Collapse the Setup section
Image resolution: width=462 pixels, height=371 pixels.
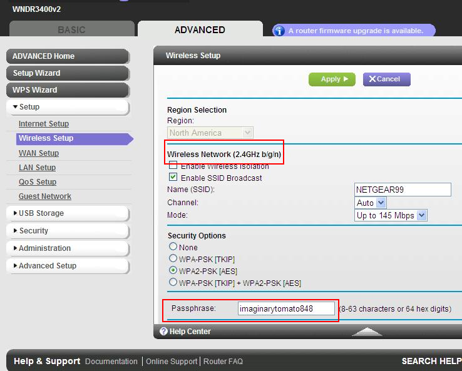pyautogui.click(x=68, y=107)
